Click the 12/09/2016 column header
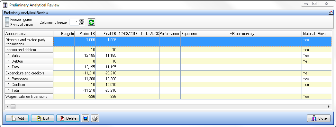 click(x=128, y=34)
